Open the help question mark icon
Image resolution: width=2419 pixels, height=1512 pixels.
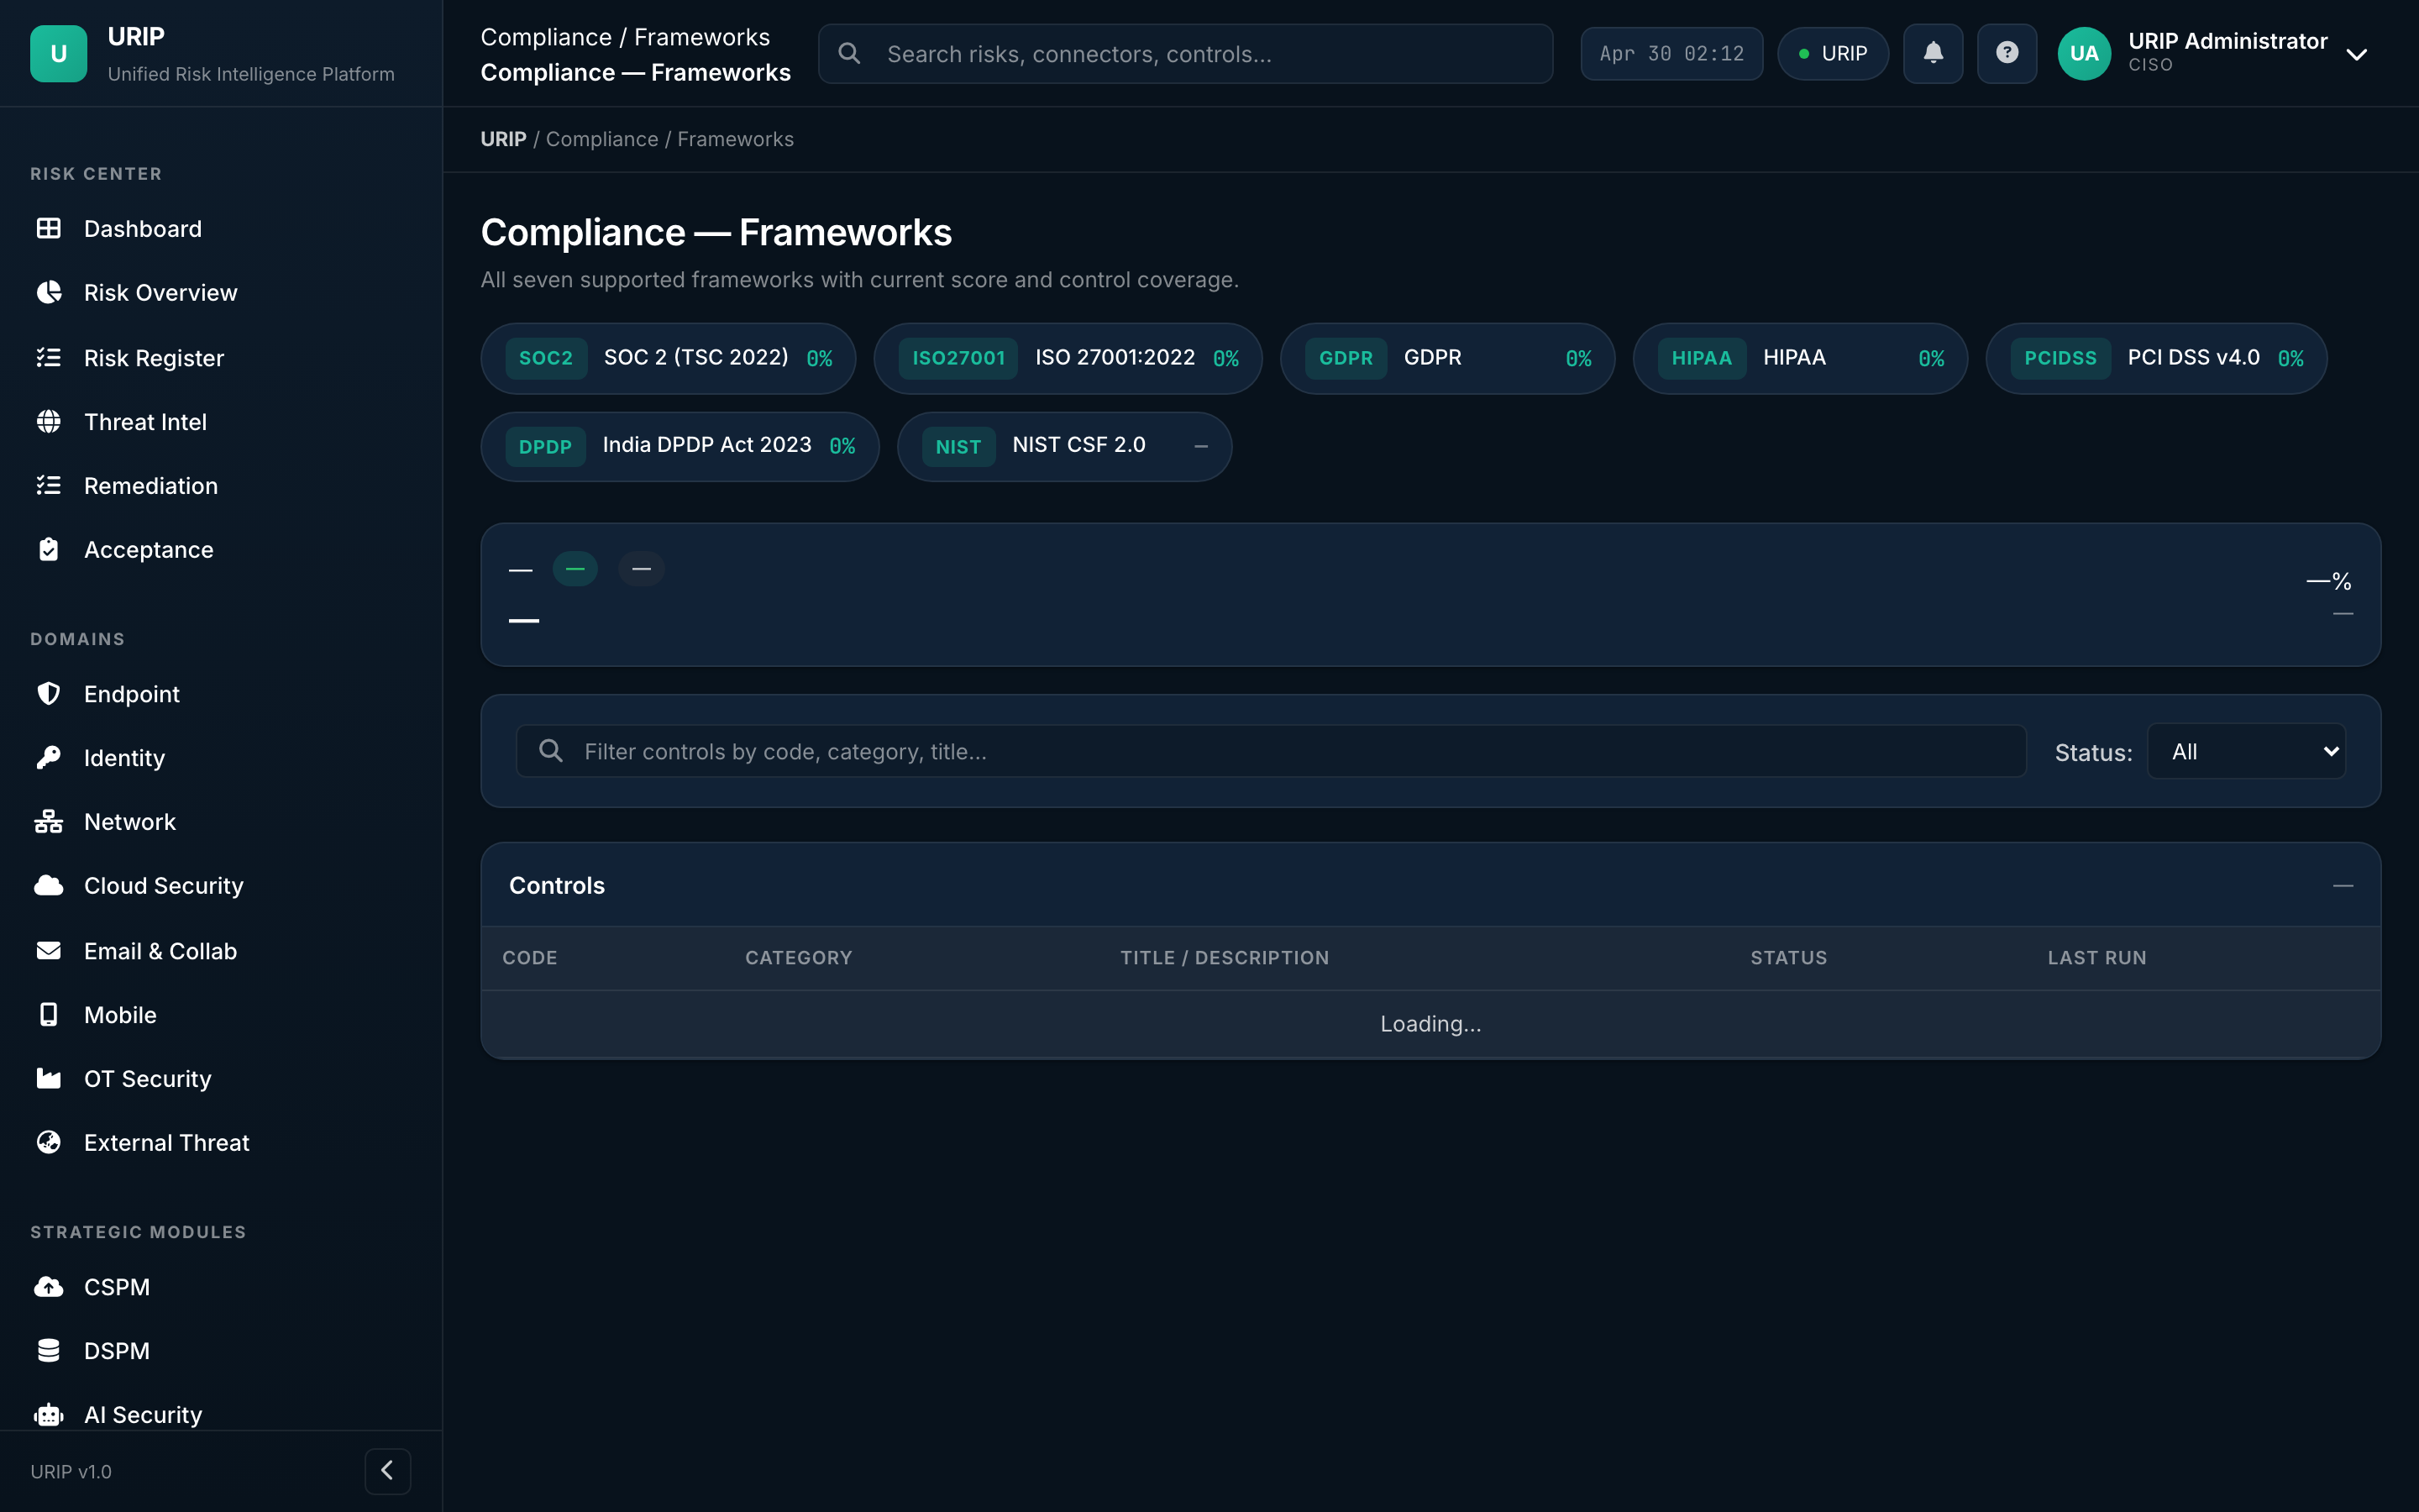[2006, 54]
